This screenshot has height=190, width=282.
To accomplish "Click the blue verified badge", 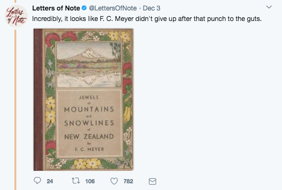I will 84,8.
